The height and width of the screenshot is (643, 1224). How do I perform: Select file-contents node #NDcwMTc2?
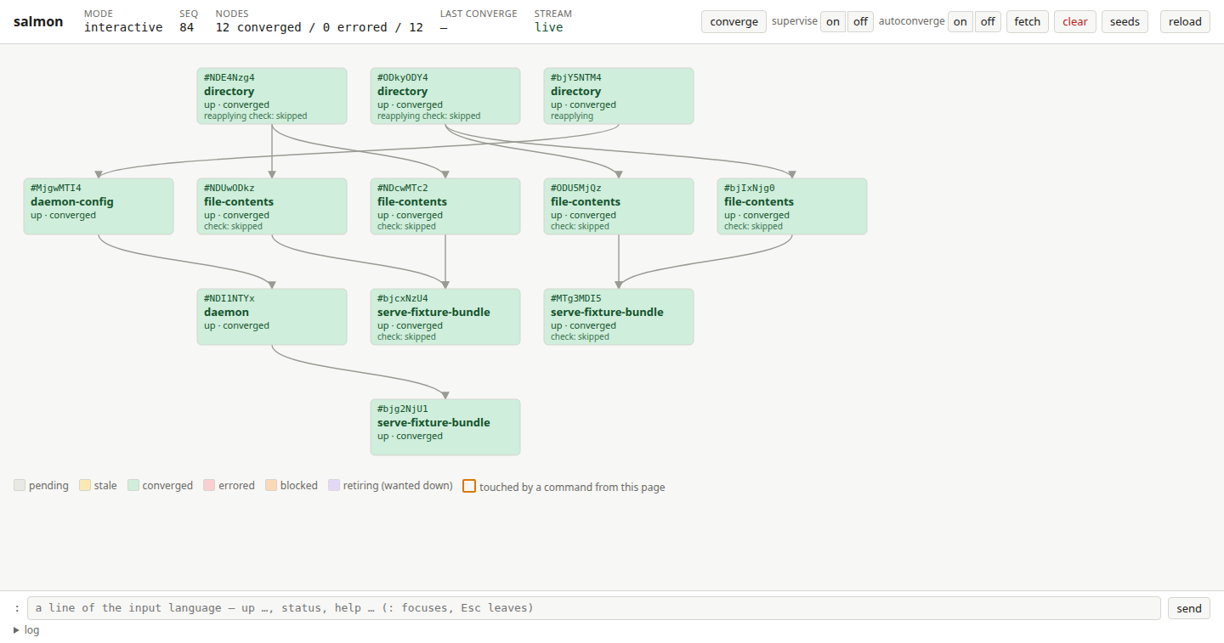[445, 206]
